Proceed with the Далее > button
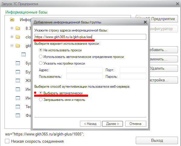Image resolution: width=181 pixels, height=146 pixels. pos(113,124)
